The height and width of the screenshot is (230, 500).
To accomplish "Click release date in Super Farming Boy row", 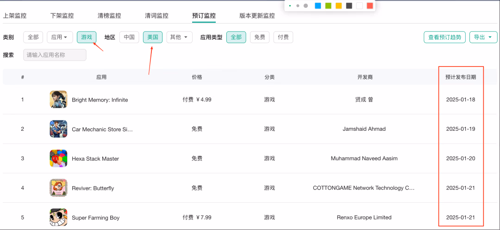I will click(x=461, y=218).
